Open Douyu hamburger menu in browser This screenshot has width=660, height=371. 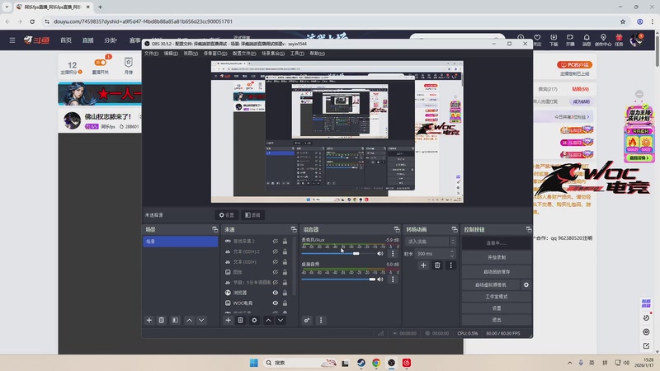pyautogui.click(x=12, y=40)
